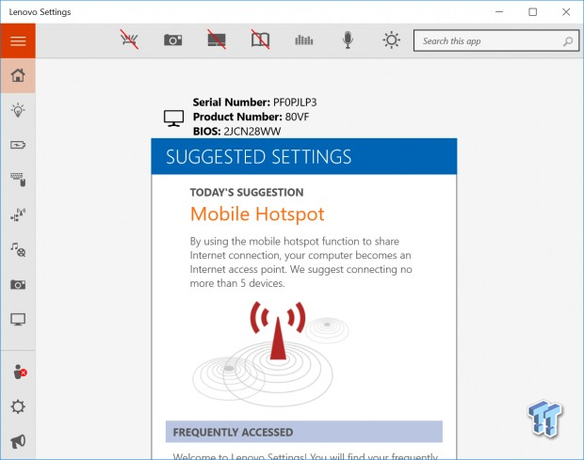Open the hamburger navigation menu

pos(18,40)
